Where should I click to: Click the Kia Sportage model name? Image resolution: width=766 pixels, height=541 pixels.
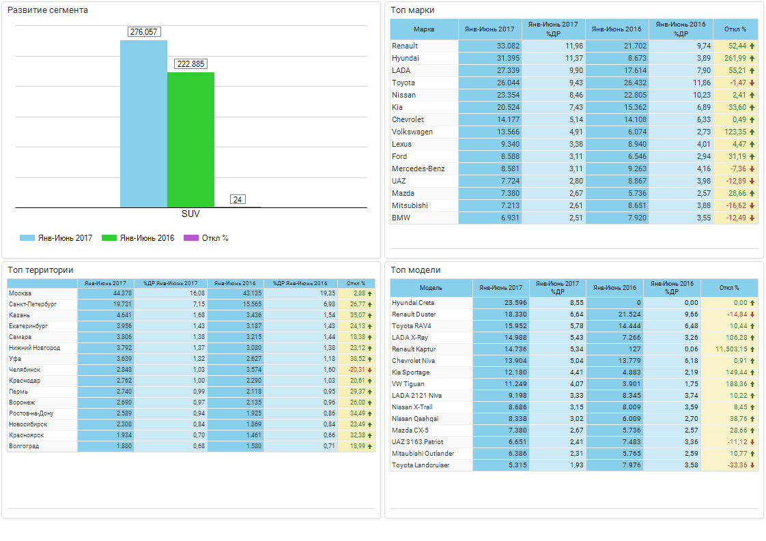click(410, 372)
